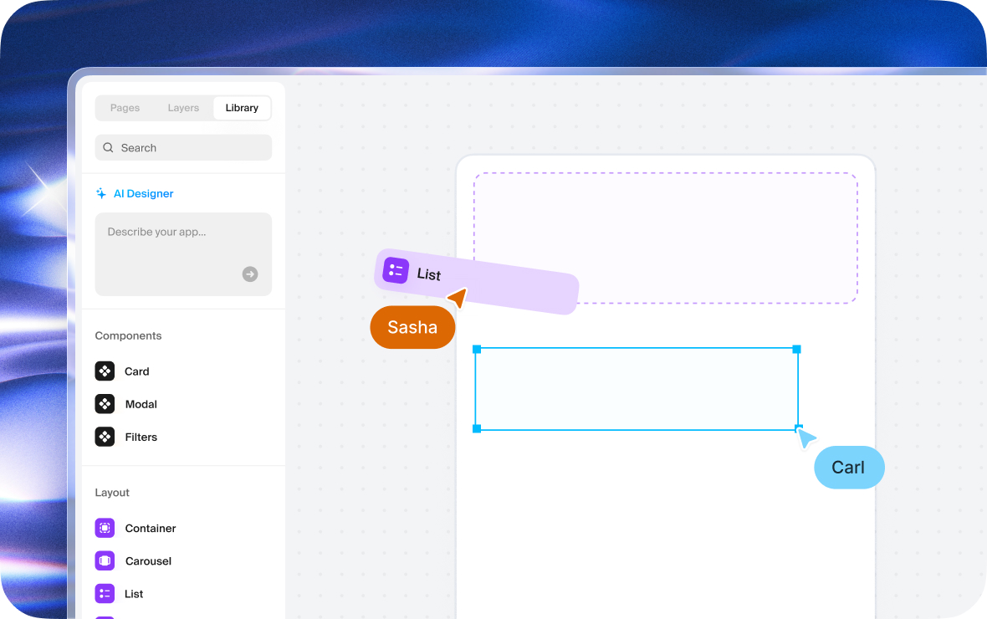Click the List layout icon in sidebar

(x=105, y=594)
